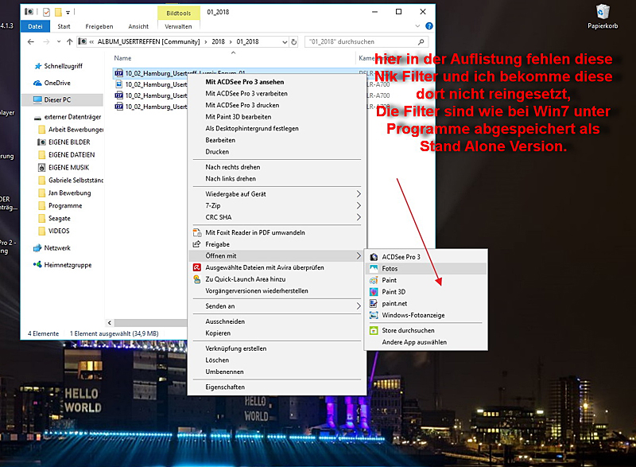Click the properties checkmark icon in title bar

point(47,12)
